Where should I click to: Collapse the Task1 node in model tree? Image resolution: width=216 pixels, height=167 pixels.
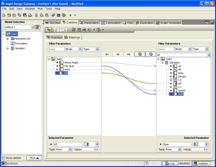coord(3,34)
